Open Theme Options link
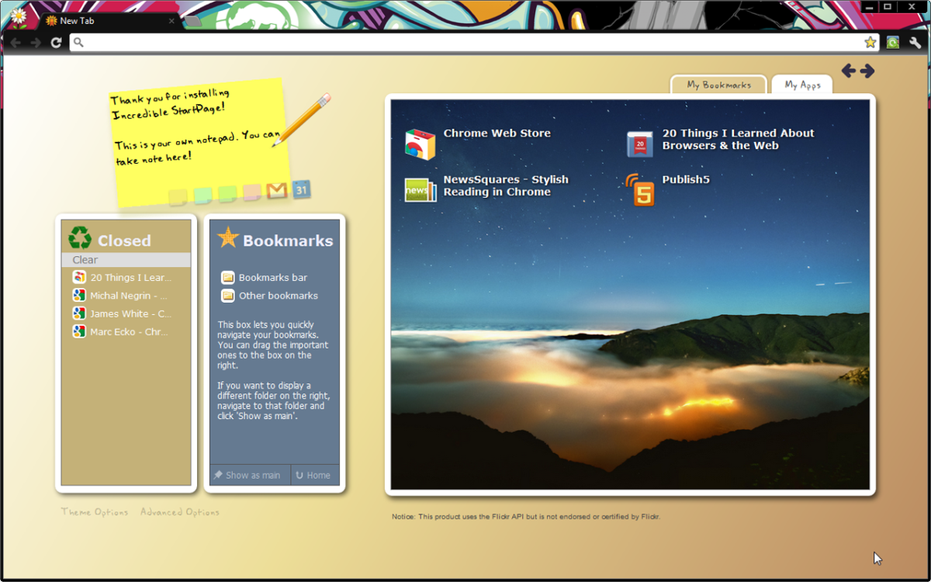The height and width of the screenshot is (582, 931). (95, 512)
